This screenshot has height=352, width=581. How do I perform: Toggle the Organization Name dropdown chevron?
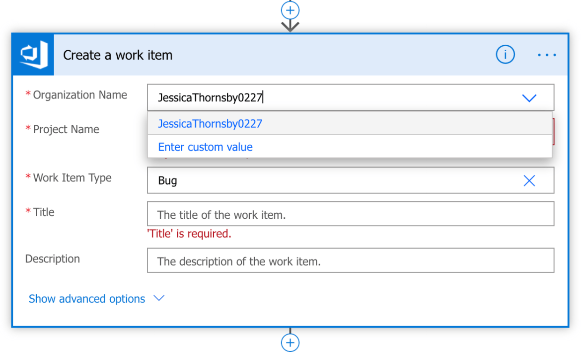pos(529,98)
